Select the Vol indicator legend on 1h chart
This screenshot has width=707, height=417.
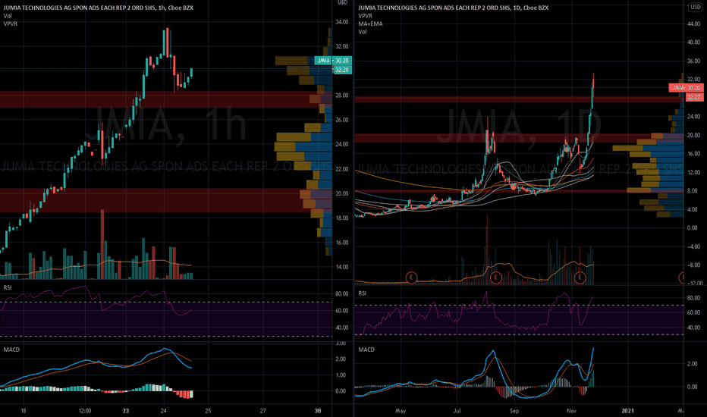tap(8, 16)
